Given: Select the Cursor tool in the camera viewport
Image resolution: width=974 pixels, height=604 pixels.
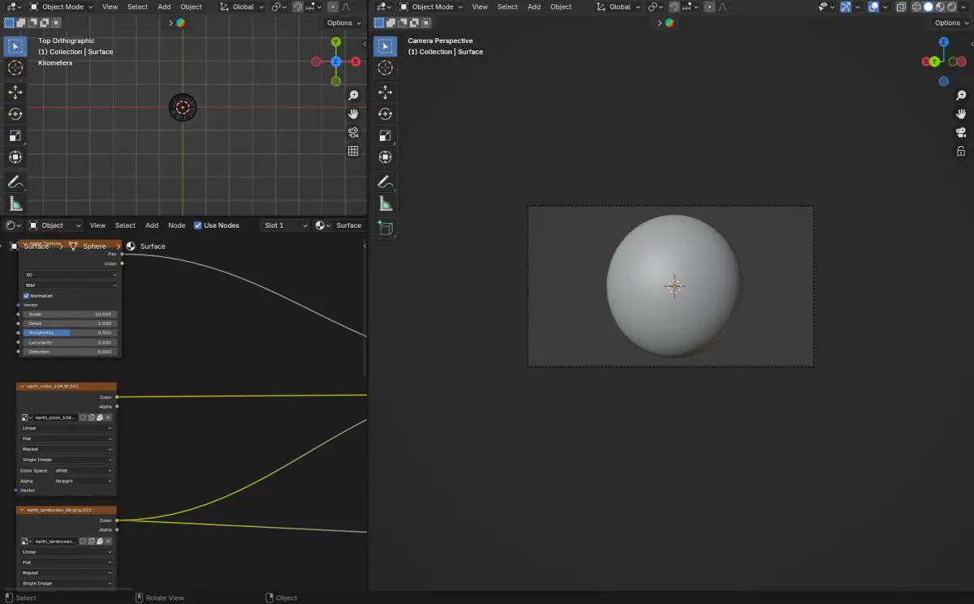Looking at the screenshot, I should coord(385,68).
